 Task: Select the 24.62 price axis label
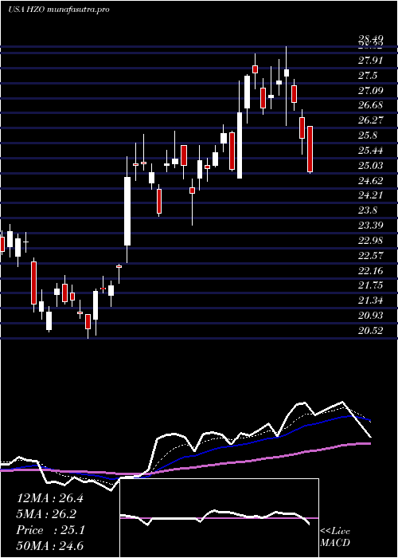(371, 181)
